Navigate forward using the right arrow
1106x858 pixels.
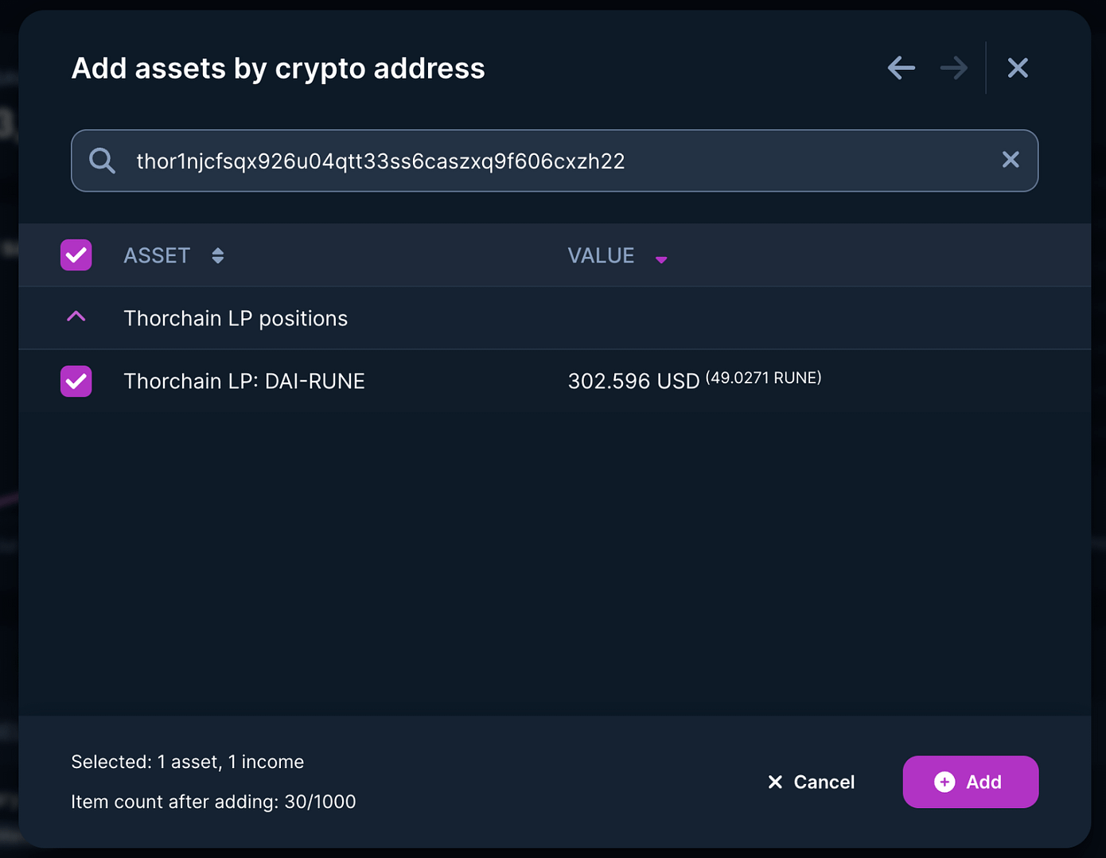click(953, 68)
